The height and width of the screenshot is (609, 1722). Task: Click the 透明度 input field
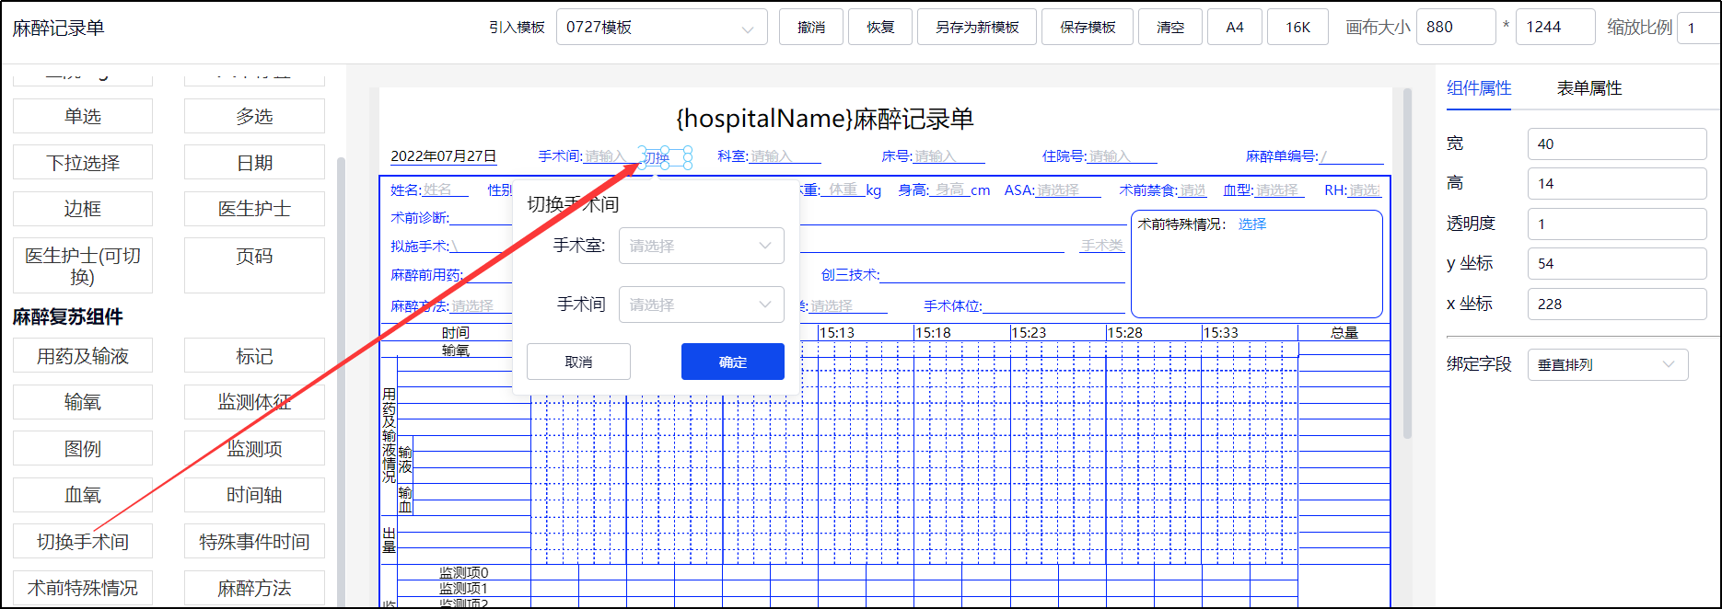click(x=1617, y=224)
